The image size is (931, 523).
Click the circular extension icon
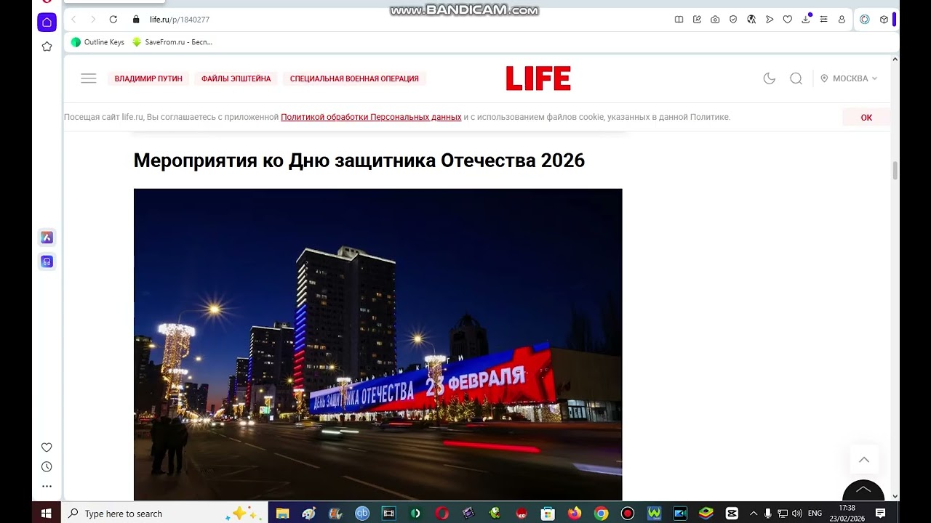pos(865,20)
